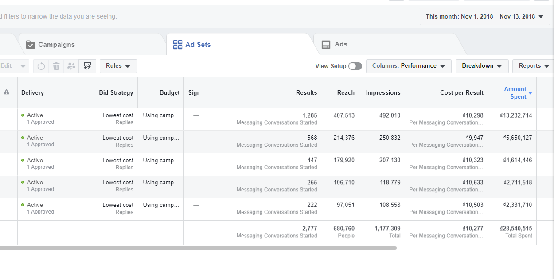Click the Campaigns folder icon
Viewport: 554px width, 279px height.
click(x=31, y=45)
